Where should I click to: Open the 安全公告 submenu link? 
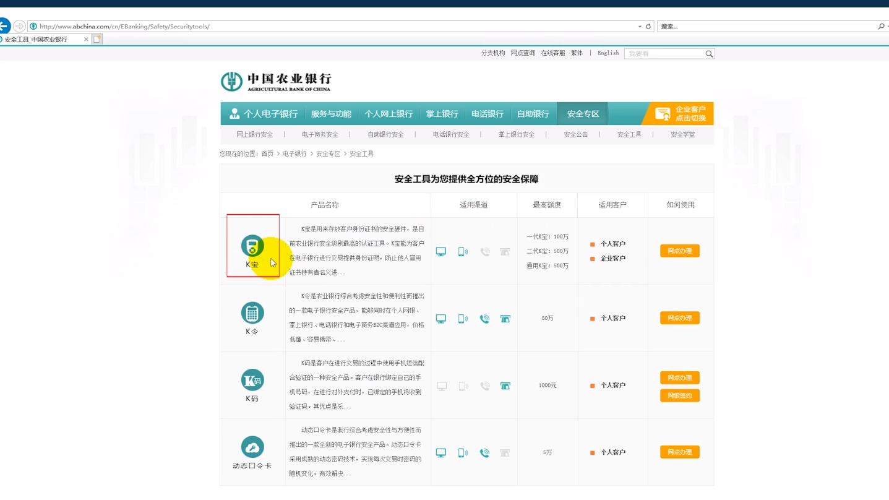pyautogui.click(x=576, y=134)
